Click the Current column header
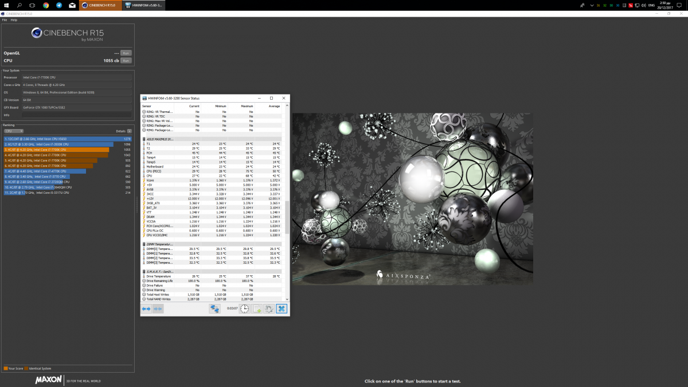Screen dimensions: 688x387 tap(187, 106)
